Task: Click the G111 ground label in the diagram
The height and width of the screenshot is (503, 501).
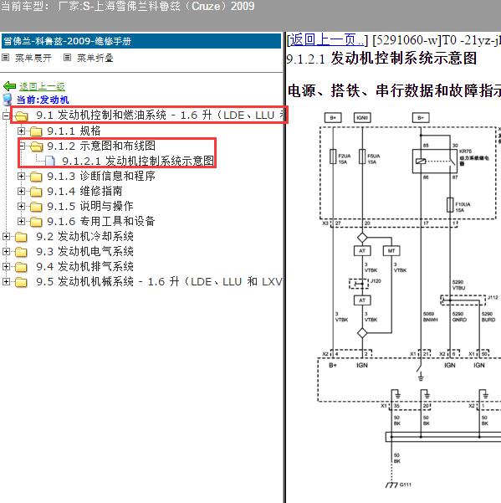Action: click(x=406, y=485)
